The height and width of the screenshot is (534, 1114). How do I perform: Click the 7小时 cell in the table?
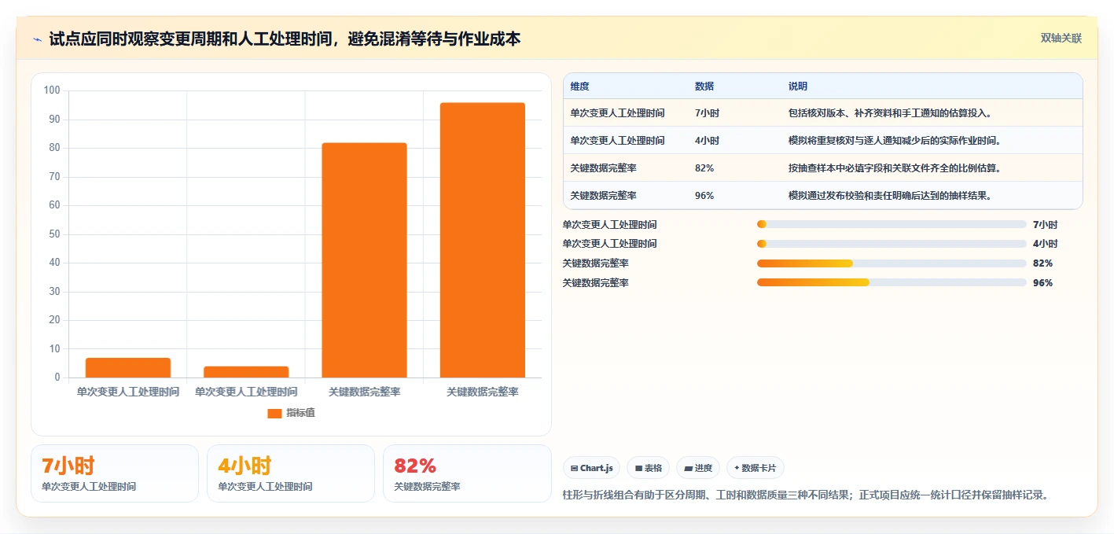(707, 113)
